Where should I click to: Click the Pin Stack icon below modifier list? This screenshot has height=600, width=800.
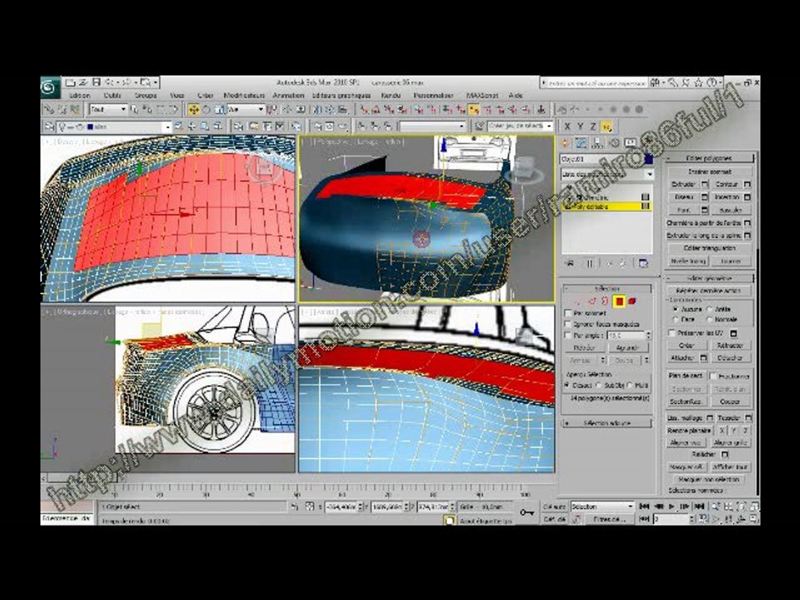tap(570, 263)
